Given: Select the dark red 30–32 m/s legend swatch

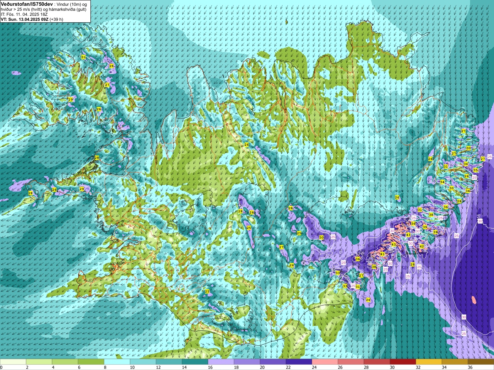Looking at the screenshot, I should click(403, 362).
